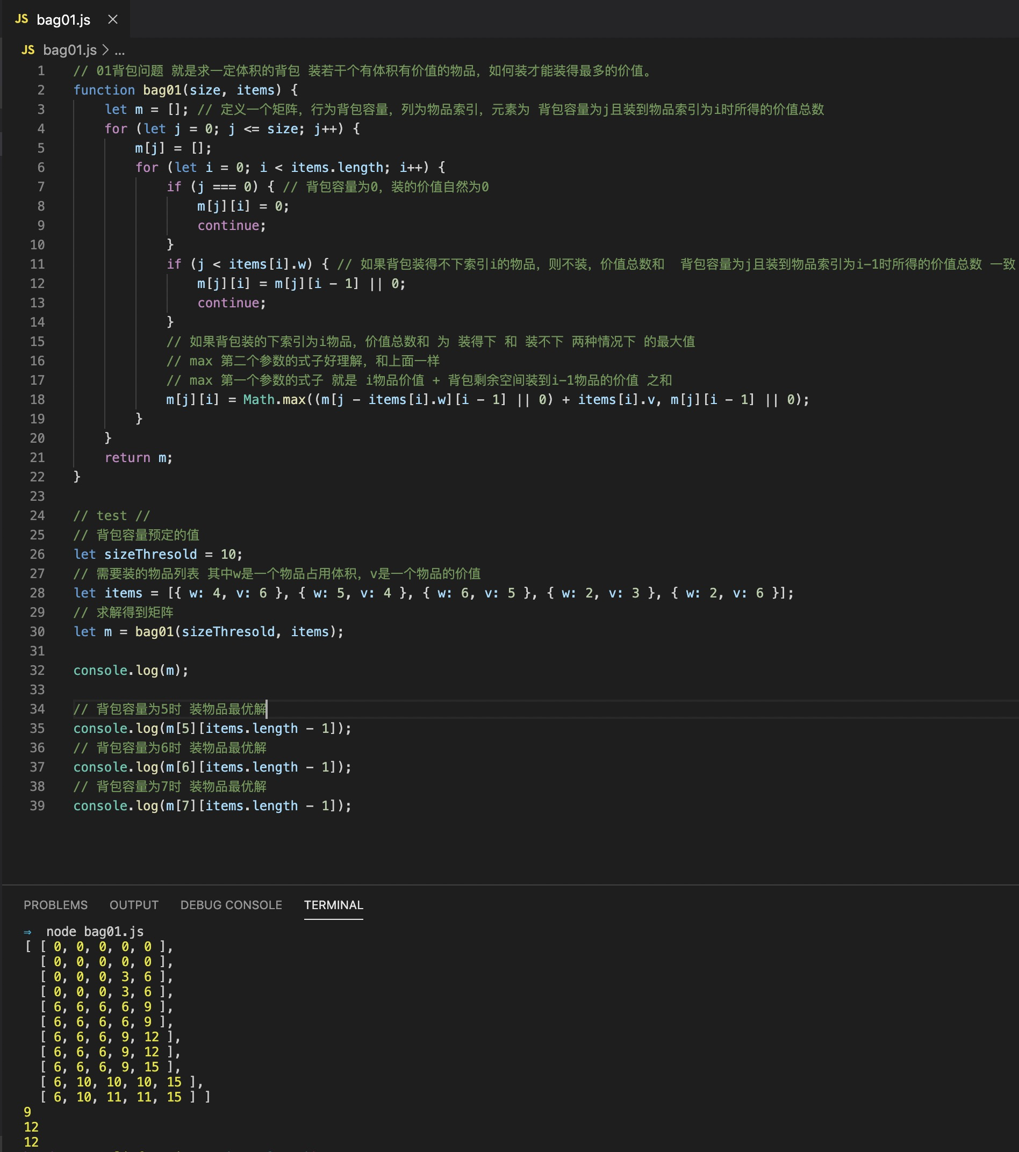Click 'let m = bag01(sizeThresold, items);' line
This screenshot has width=1019, height=1152.
click(209, 632)
